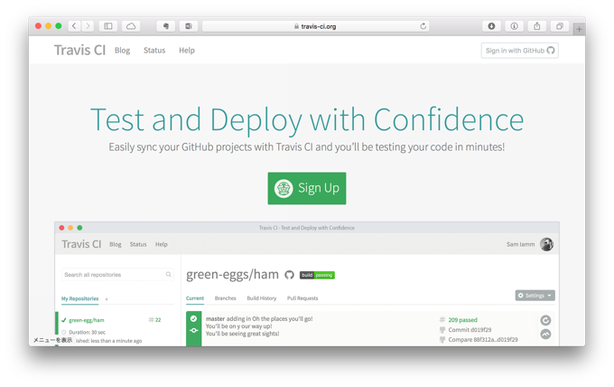Switch to the Pull Requests tab
The height and width of the screenshot is (387, 614).
click(302, 298)
